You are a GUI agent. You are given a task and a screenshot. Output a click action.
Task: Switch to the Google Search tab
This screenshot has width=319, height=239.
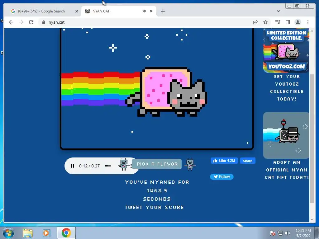(41, 11)
